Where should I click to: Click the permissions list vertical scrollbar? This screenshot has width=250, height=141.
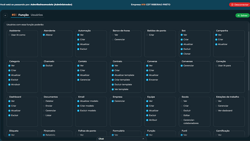point(249,61)
